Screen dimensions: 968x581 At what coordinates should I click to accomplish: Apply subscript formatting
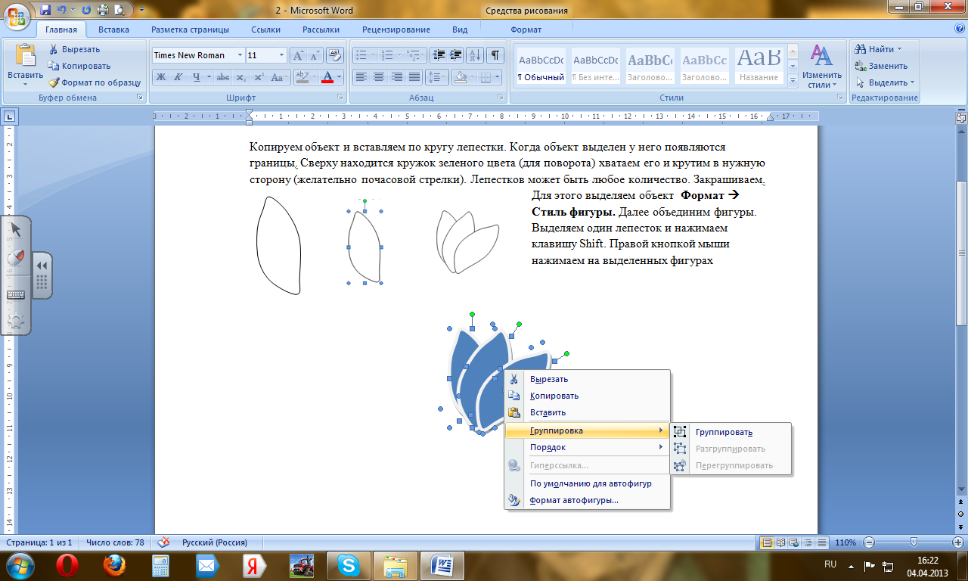pos(240,77)
